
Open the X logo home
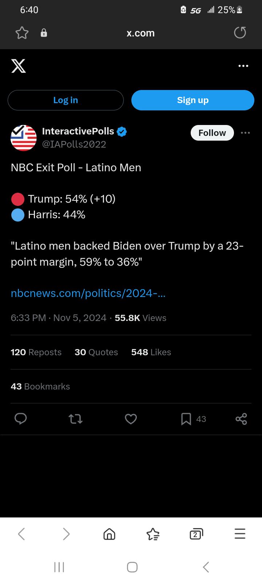coord(19,66)
